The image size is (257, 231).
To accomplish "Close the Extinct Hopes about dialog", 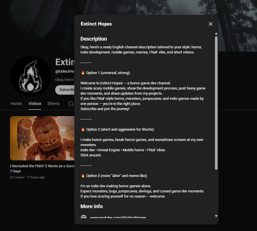I will 210,24.
